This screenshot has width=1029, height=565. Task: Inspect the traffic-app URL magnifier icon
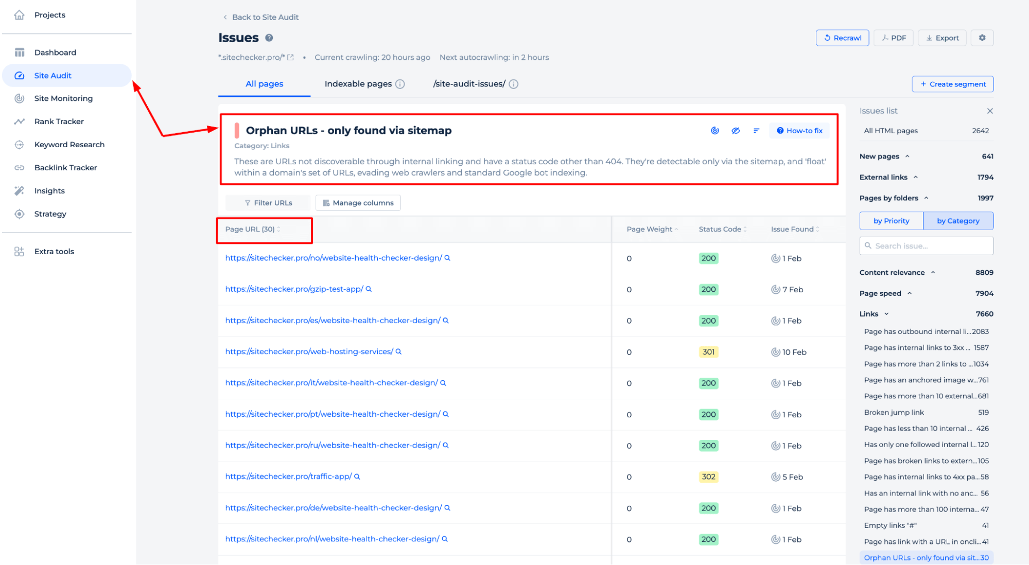tap(357, 476)
